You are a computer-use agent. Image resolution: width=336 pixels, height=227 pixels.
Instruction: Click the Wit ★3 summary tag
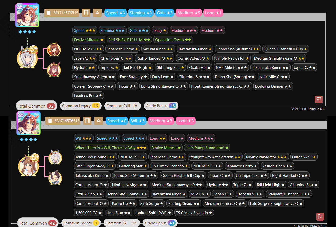click(138, 121)
